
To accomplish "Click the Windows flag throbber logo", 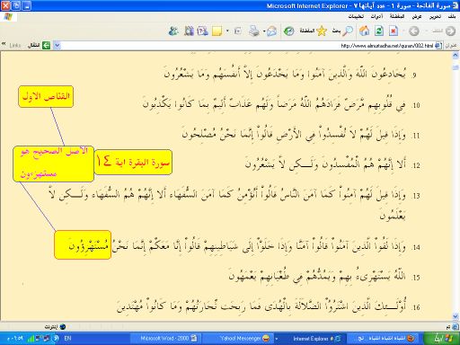I will (x=8, y=17).
